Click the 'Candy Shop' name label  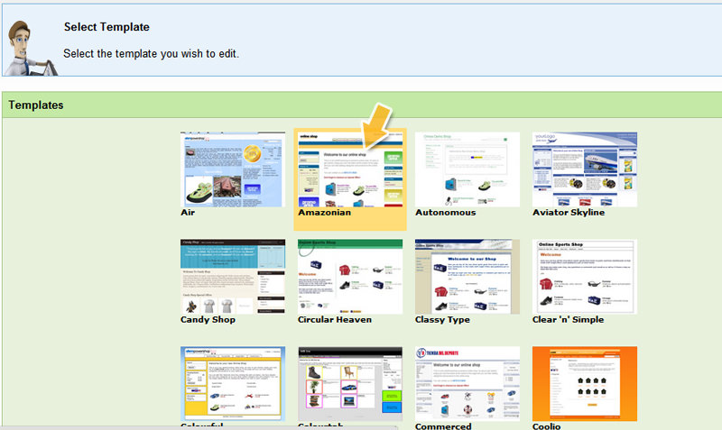coord(208,320)
